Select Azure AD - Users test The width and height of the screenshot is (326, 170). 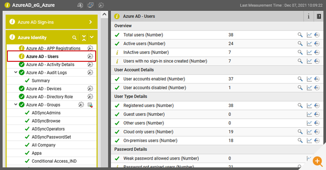coord(42,57)
